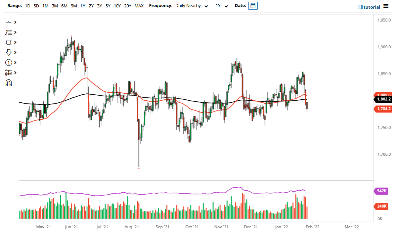Screen dimensions: 395x235
Task: Click the Oct '21 axis label
Action: pyautogui.click(x=192, y=227)
